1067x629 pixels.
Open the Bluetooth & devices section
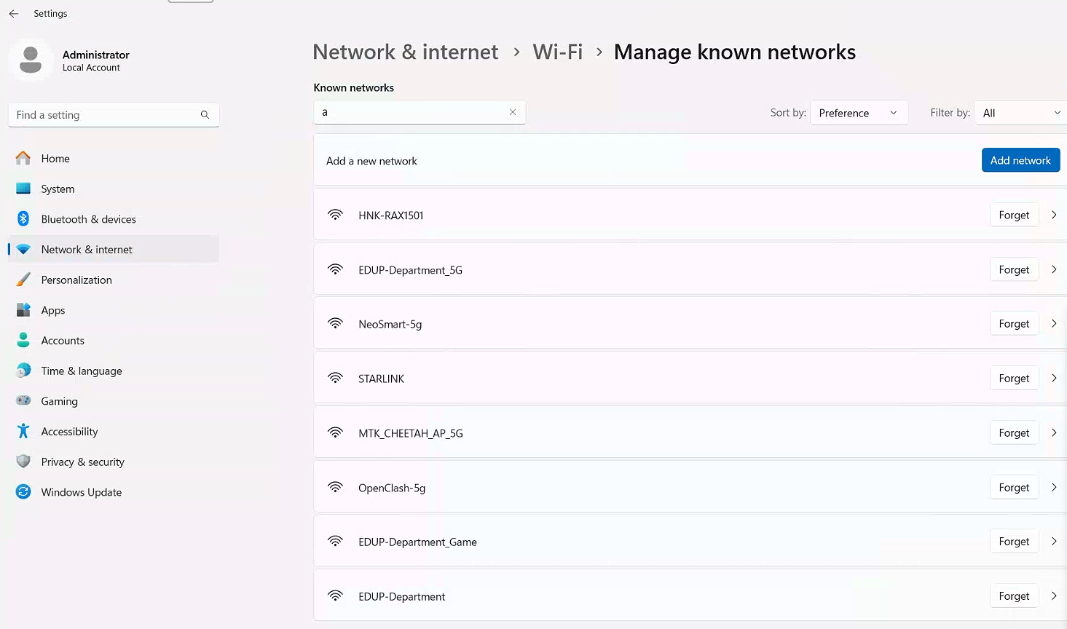88,219
